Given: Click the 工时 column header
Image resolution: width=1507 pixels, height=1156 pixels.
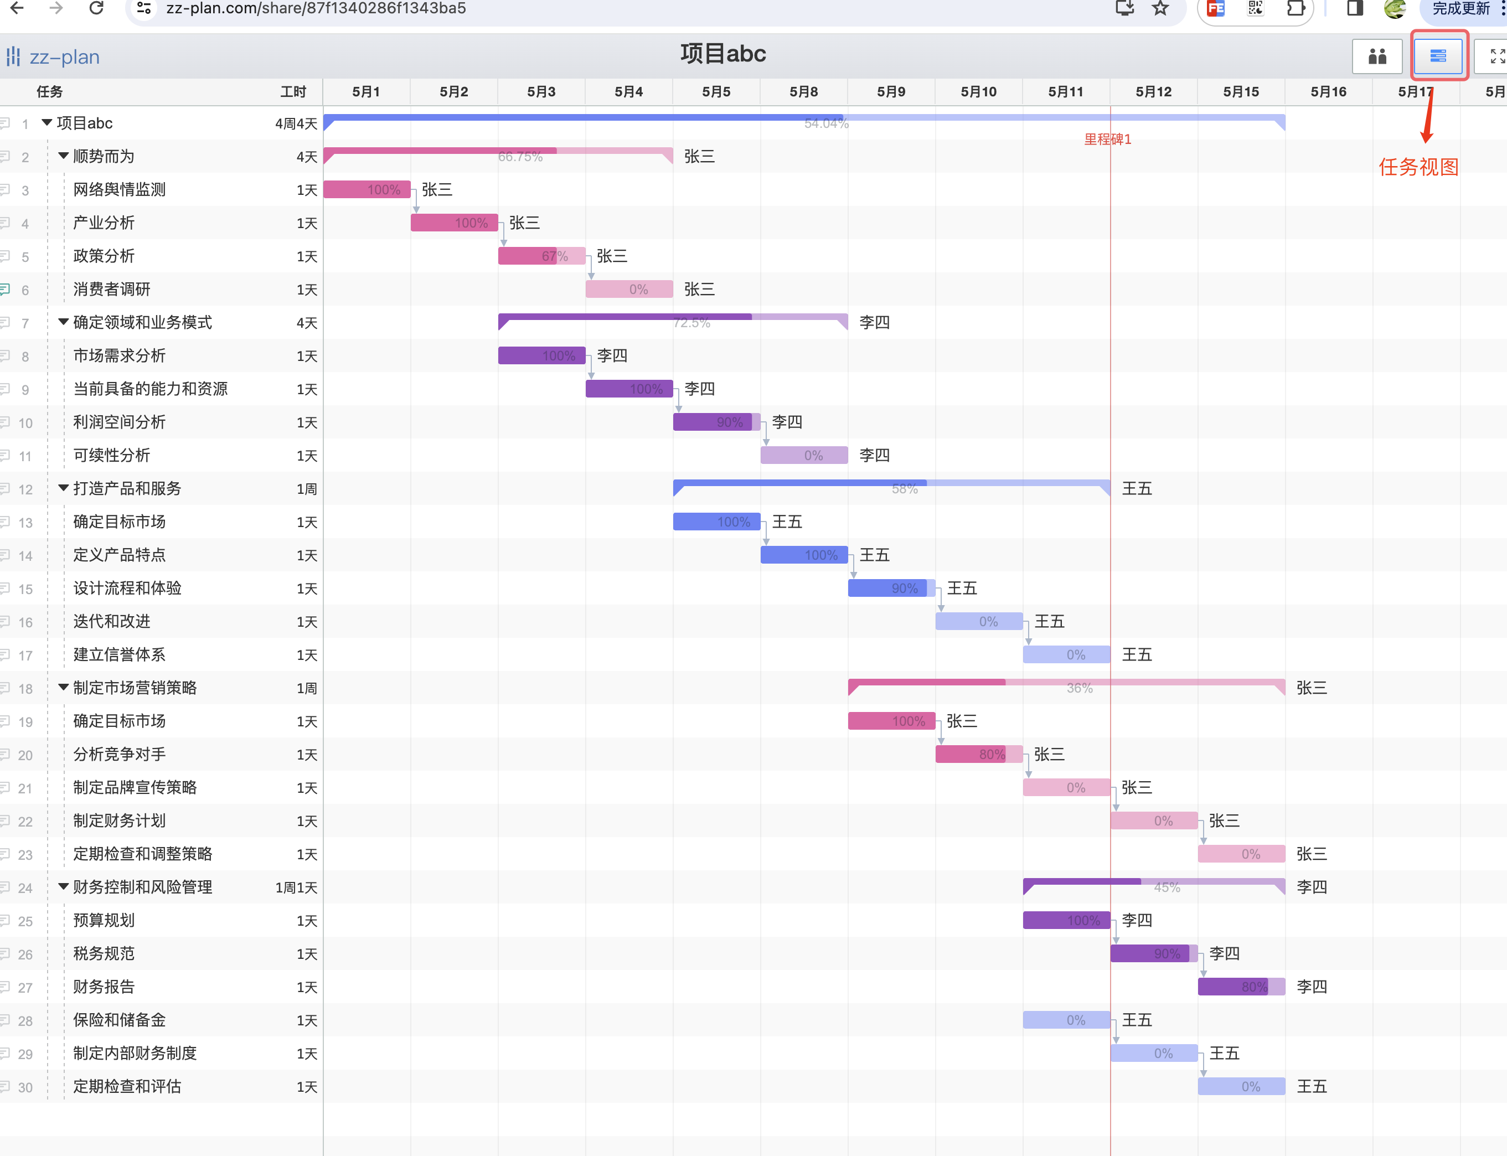Looking at the screenshot, I should [293, 91].
